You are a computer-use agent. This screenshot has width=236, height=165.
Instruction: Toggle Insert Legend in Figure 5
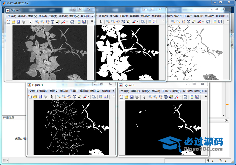197,97
